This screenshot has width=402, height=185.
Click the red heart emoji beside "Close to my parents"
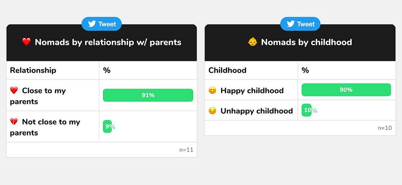coord(14,91)
